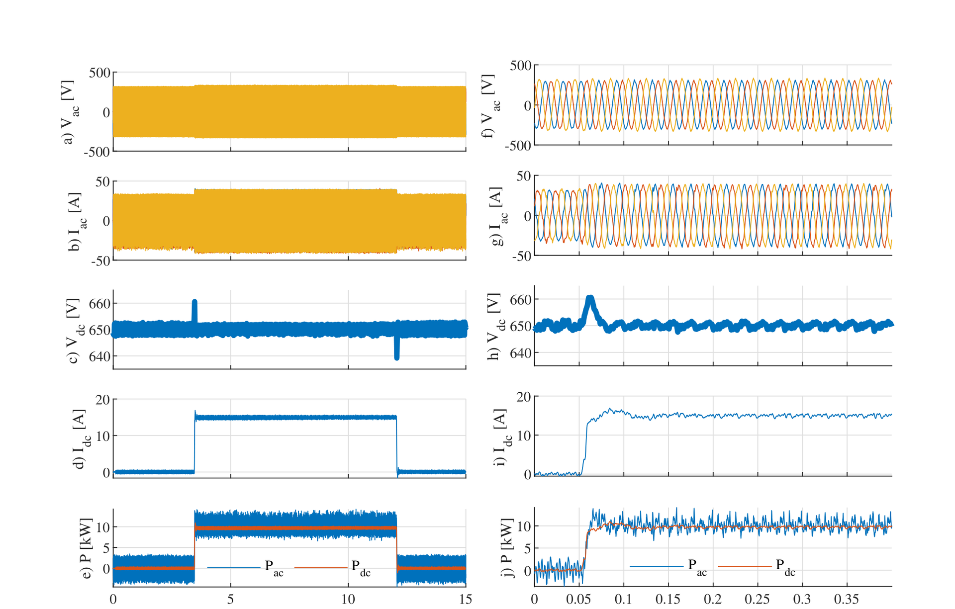Click the V_dc peak in plot h
Screen dimensions: 955x609
590,298
